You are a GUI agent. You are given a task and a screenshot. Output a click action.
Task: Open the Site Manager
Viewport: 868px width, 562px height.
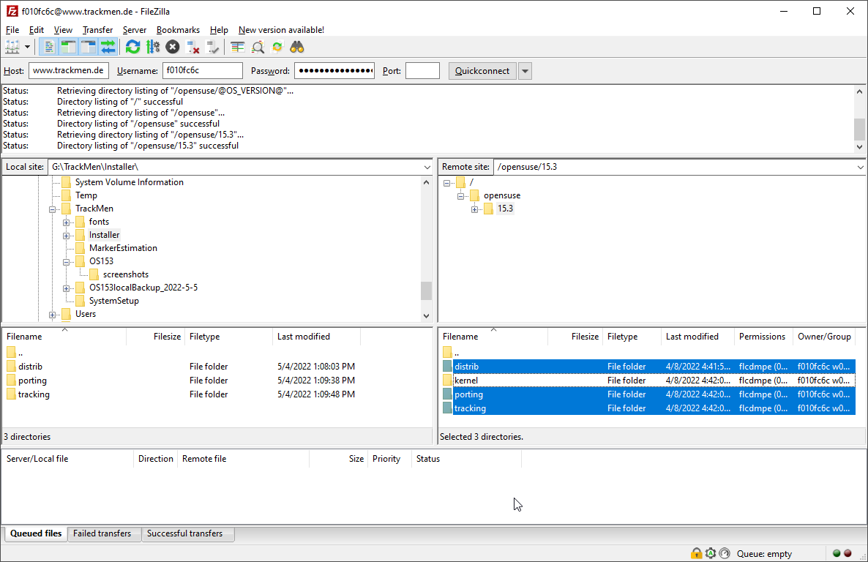[10, 45]
